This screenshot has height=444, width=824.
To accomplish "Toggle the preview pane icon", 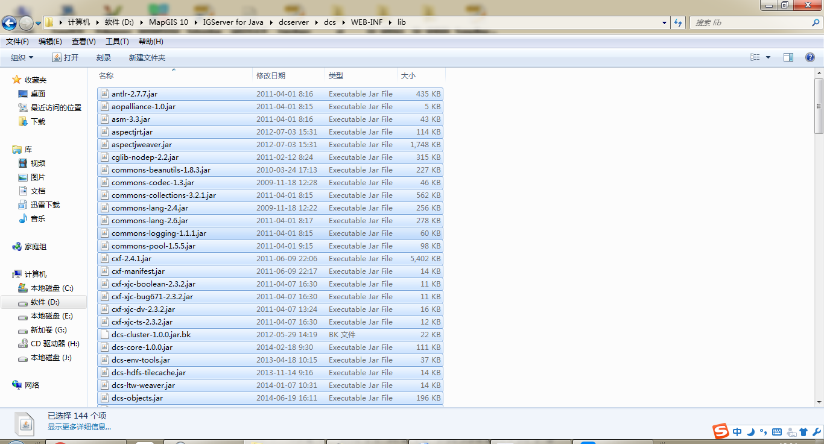I will (788, 57).
